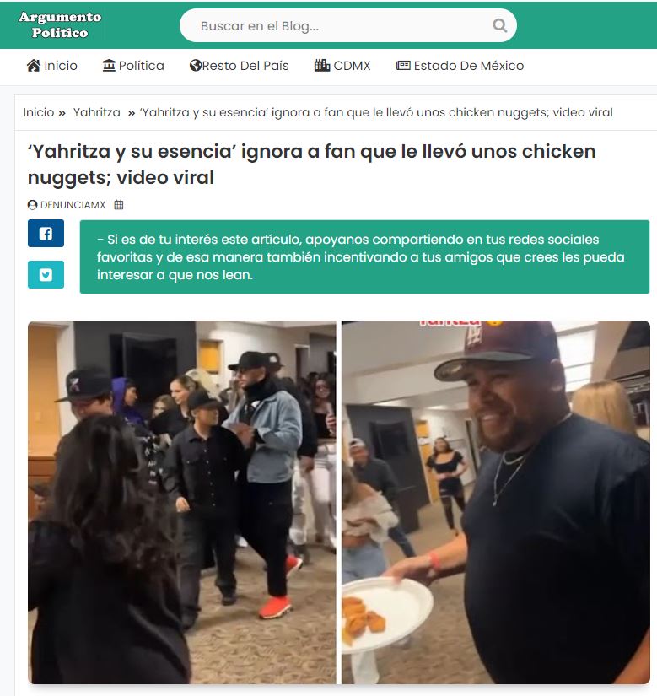Open the DENUNCIAMX author link
The width and height of the screenshot is (657, 696).
[x=73, y=205]
